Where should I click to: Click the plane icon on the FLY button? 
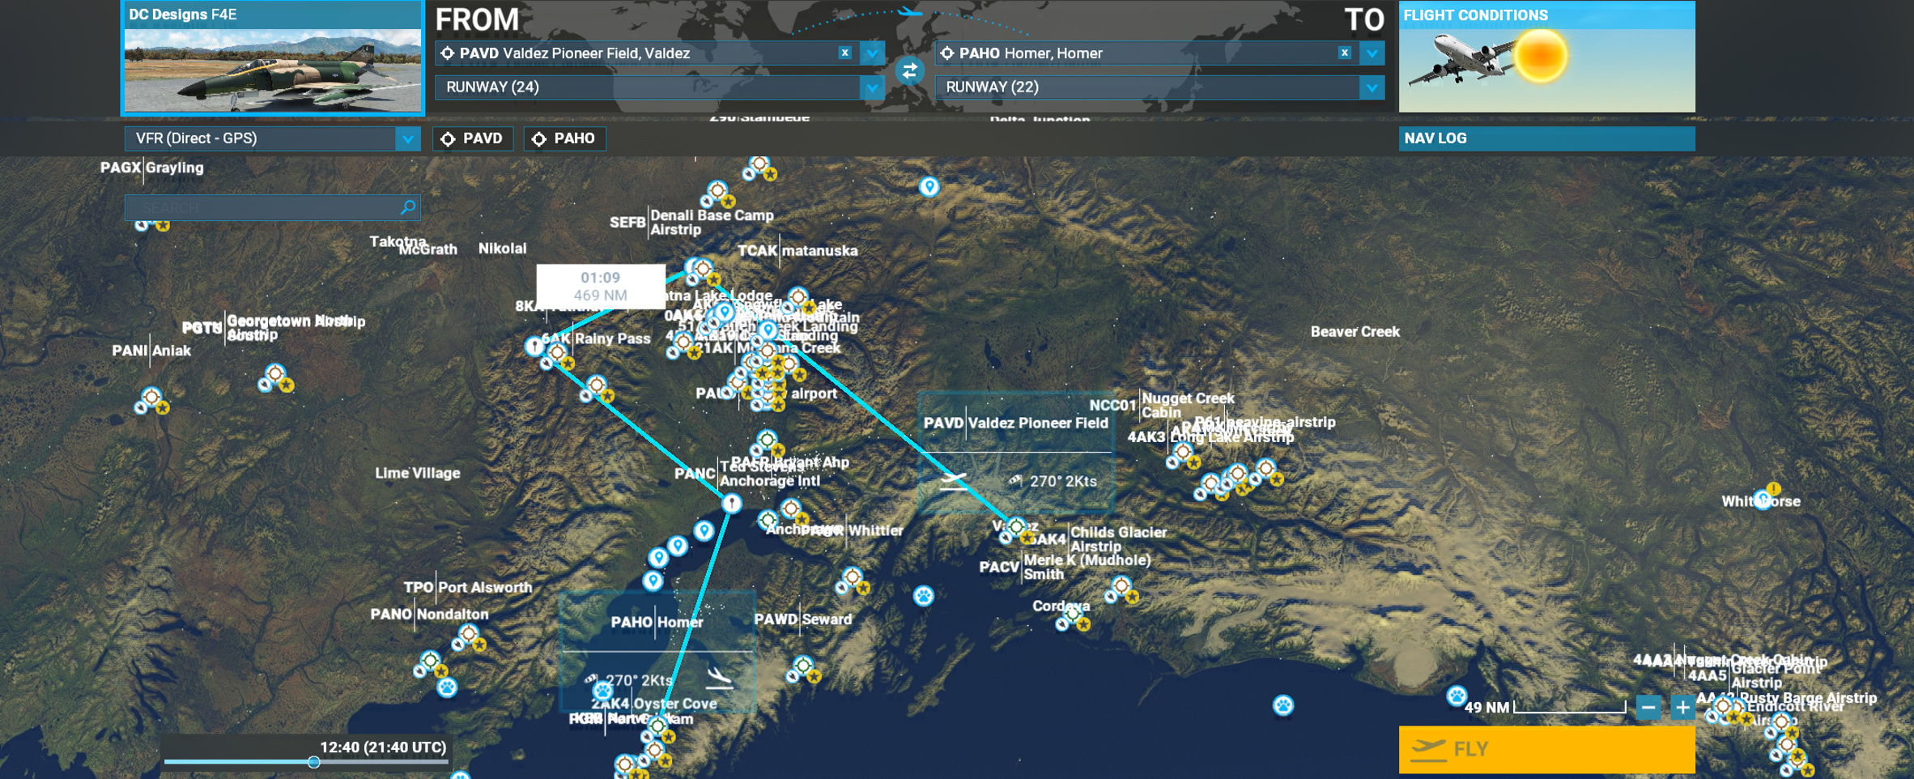(x=1428, y=749)
